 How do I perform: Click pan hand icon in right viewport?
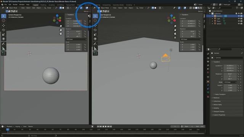click(175, 30)
